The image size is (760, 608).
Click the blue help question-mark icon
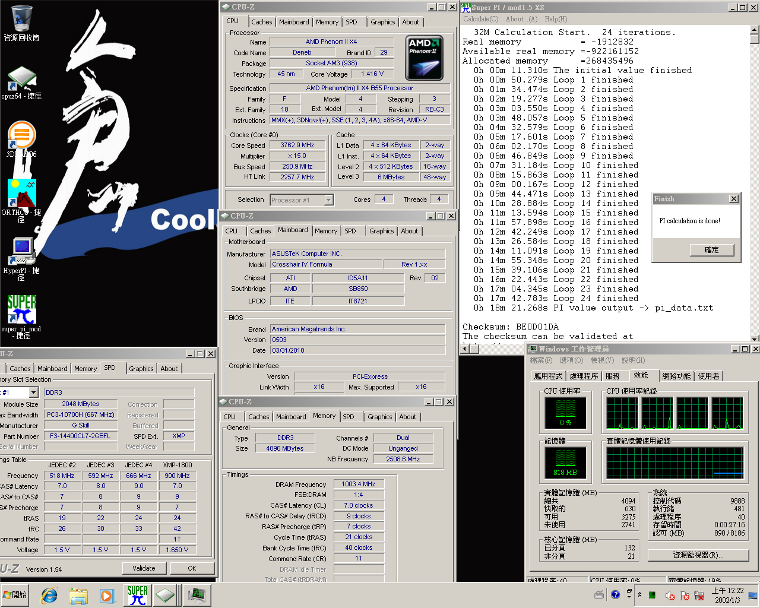click(615, 594)
